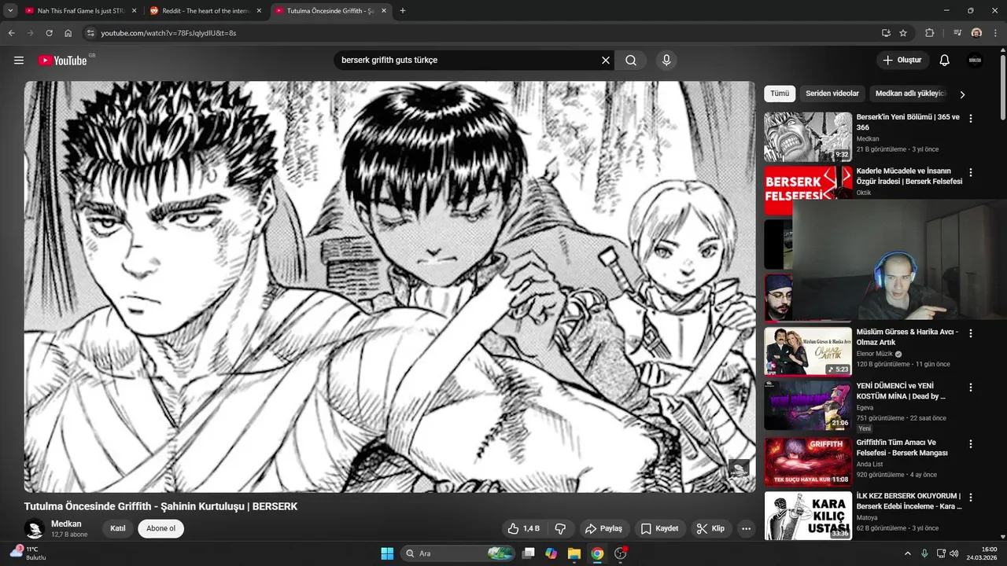The height and width of the screenshot is (566, 1007).
Task: Open 'Griffith'in Tüm Amacı Ve Felsefesi' title
Action: coord(902,447)
